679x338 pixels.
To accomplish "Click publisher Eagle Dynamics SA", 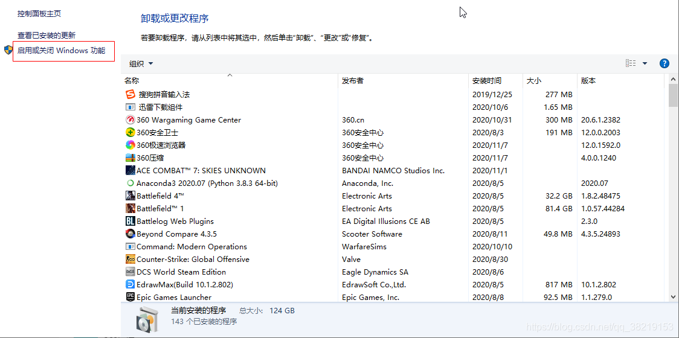I will click(375, 272).
